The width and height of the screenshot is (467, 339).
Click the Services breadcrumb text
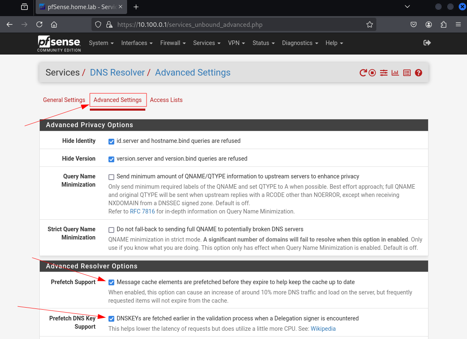(x=63, y=73)
